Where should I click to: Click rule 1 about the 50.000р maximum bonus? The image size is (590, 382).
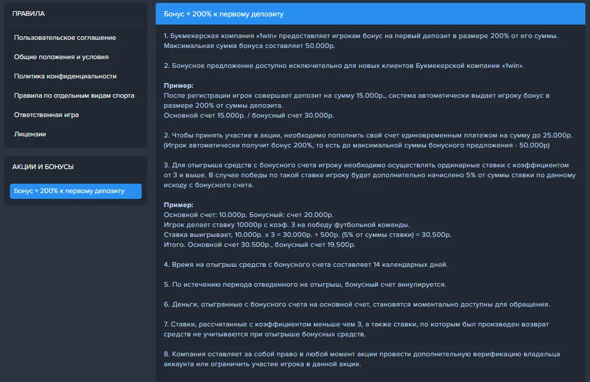tap(361, 40)
